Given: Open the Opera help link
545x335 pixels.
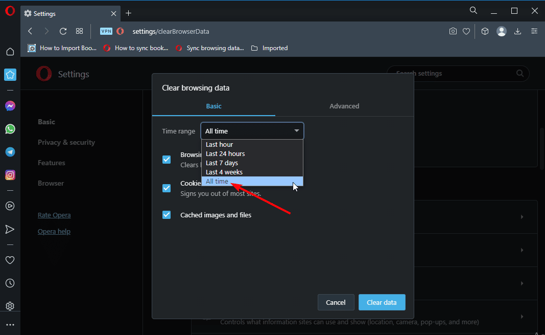Looking at the screenshot, I should [x=54, y=231].
